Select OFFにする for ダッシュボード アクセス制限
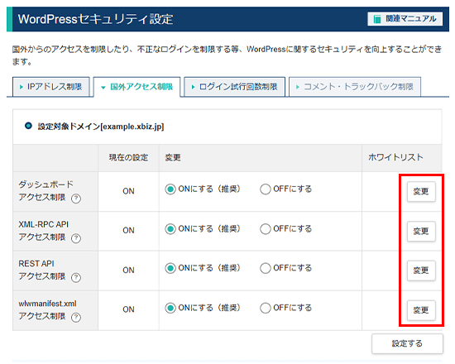 tap(266, 189)
